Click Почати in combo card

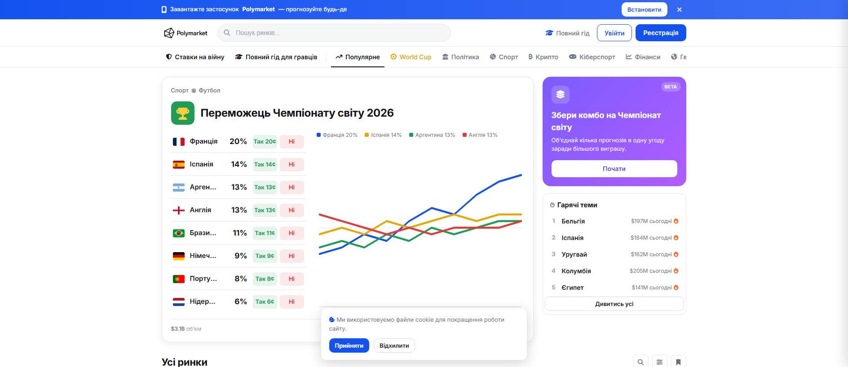[614, 169]
